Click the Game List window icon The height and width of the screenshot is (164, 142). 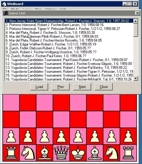pyautogui.click(x=6, y=13)
